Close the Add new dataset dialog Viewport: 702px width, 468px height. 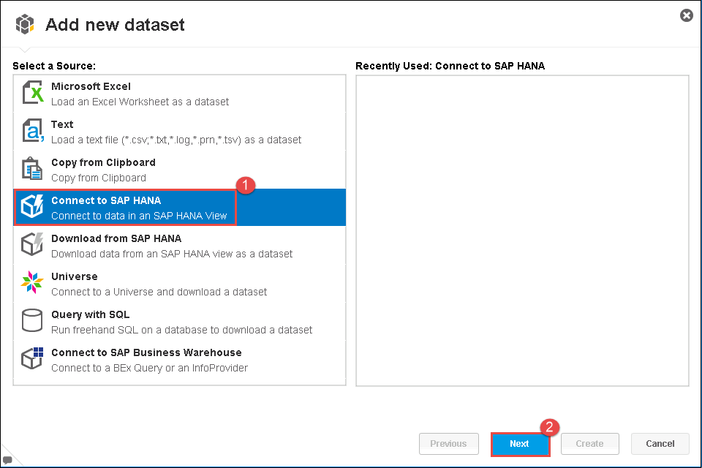[x=686, y=15]
